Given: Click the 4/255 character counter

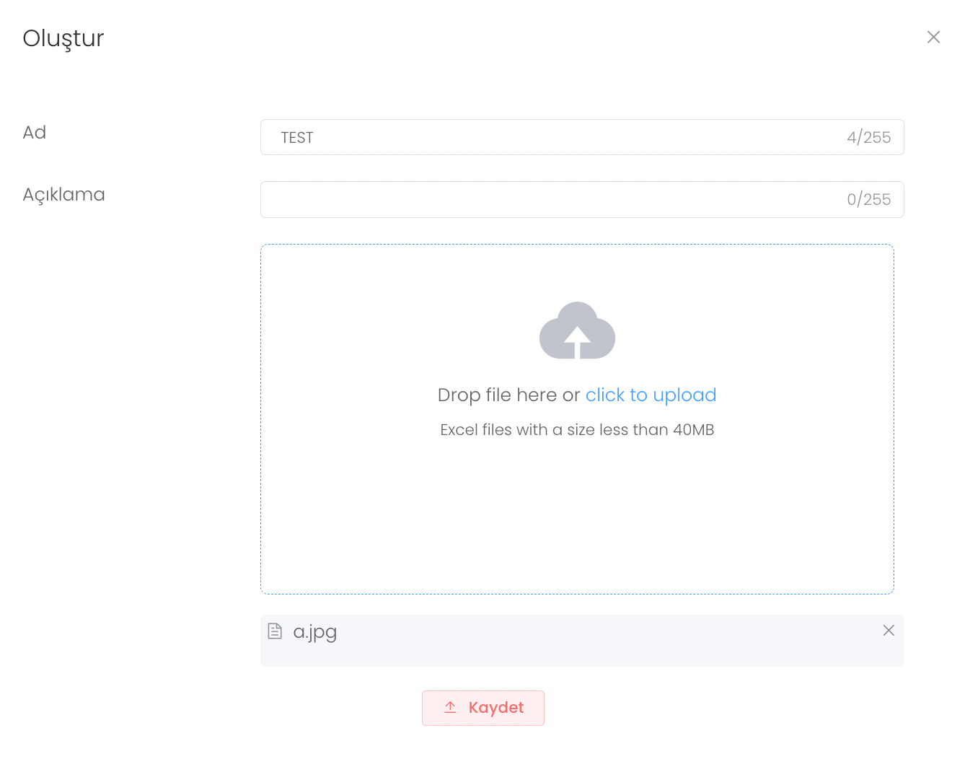Looking at the screenshot, I should click(x=868, y=137).
